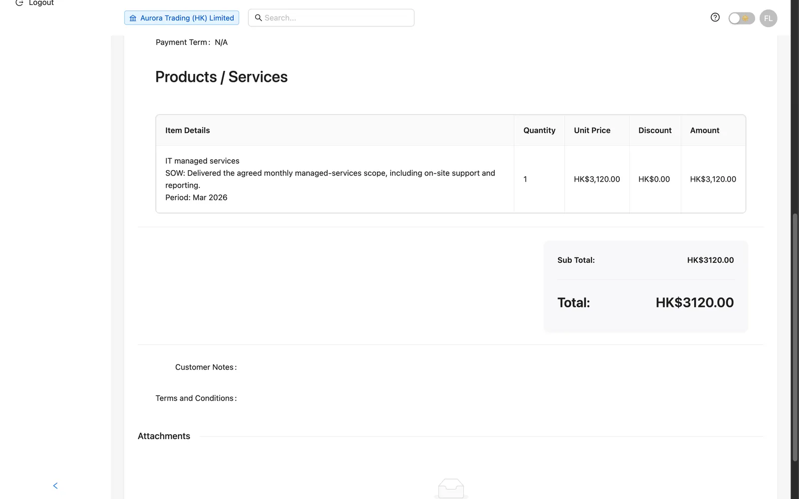Toggle the dark/light theme switch

[x=742, y=18]
